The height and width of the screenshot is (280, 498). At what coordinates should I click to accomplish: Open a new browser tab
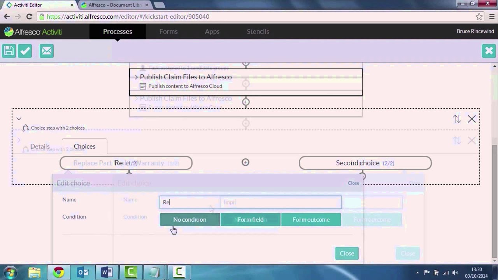(159, 5)
